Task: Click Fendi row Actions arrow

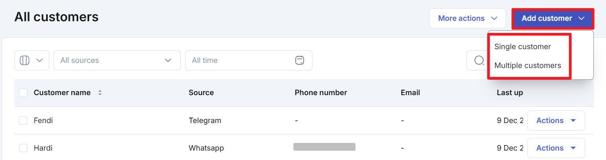Action: coord(573,121)
